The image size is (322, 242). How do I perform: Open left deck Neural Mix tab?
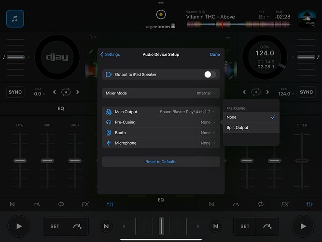click(13, 204)
